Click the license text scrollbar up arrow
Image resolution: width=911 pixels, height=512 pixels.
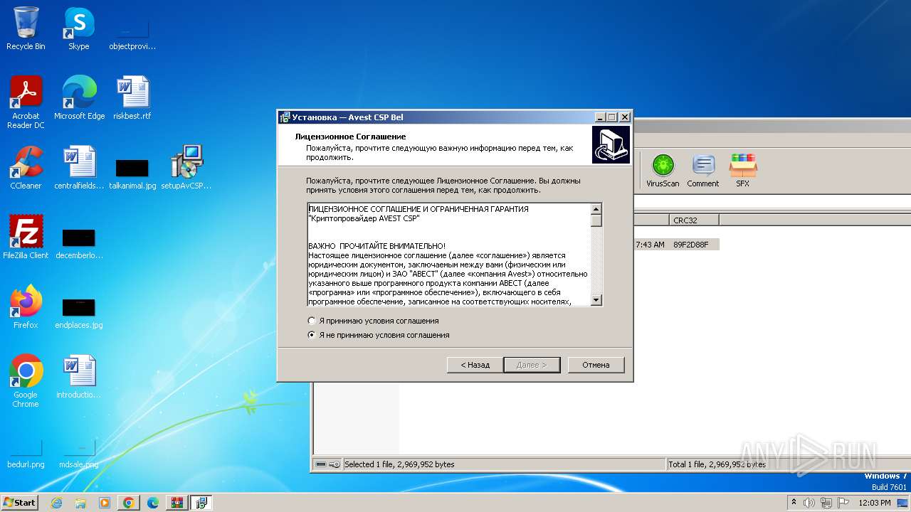pos(596,208)
